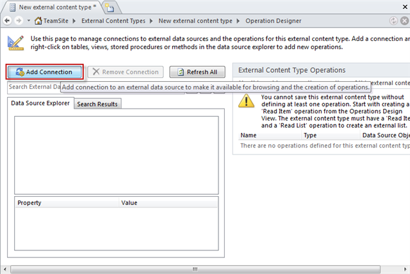Click the Data Source Object column header
410x274 pixels.
385,135
